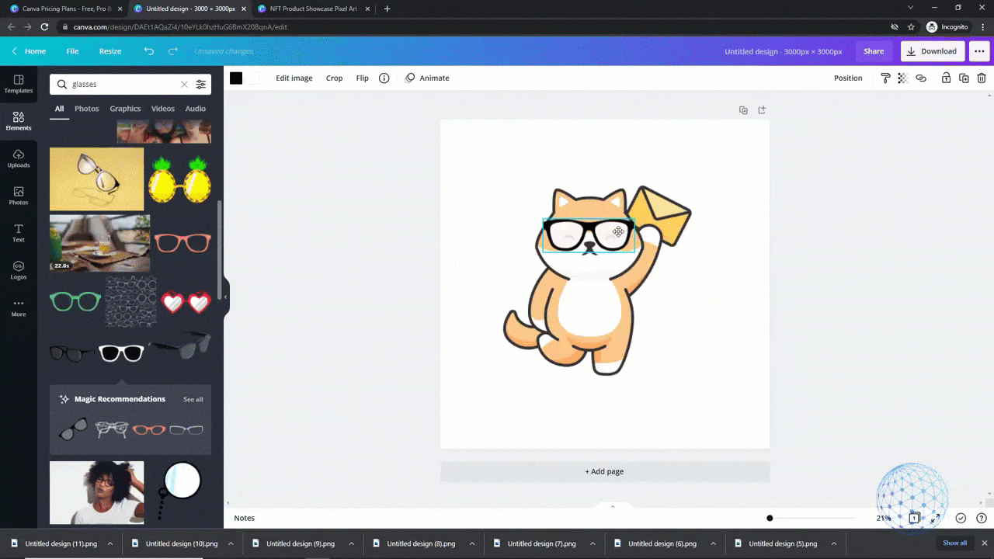Open search filter options next to search bar

coord(200,84)
